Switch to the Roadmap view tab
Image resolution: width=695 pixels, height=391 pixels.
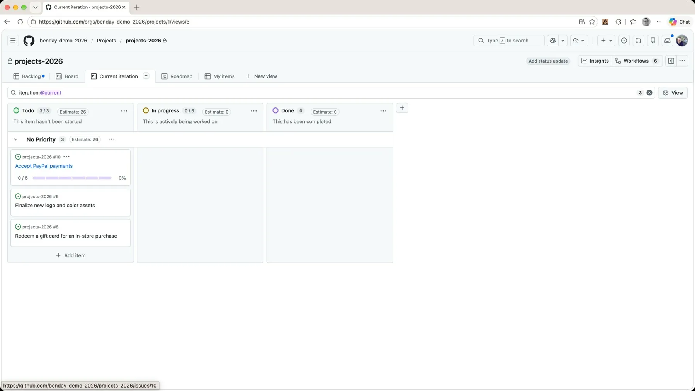(177, 76)
